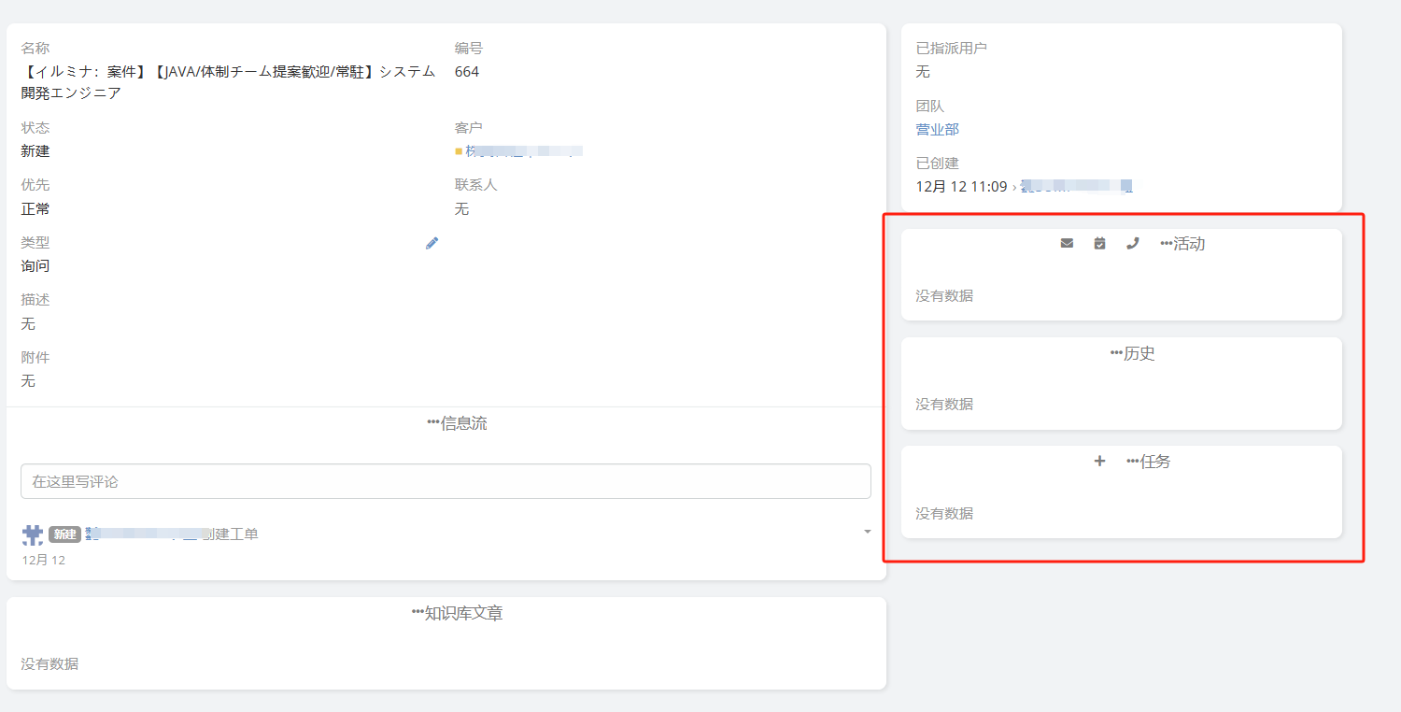The width and height of the screenshot is (1401, 712).
Task: Click the 历史 panel title
Action: tap(1139, 353)
